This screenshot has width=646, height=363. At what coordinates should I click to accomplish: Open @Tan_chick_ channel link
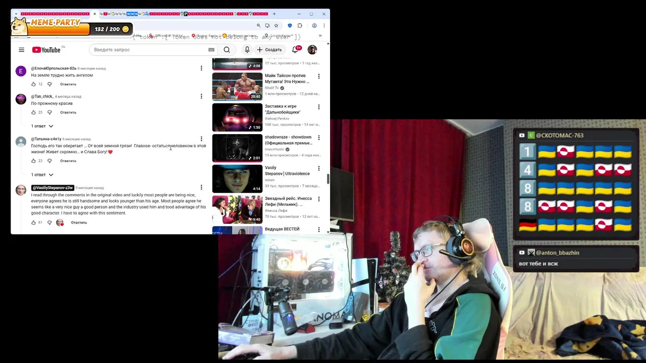pos(42,96)
